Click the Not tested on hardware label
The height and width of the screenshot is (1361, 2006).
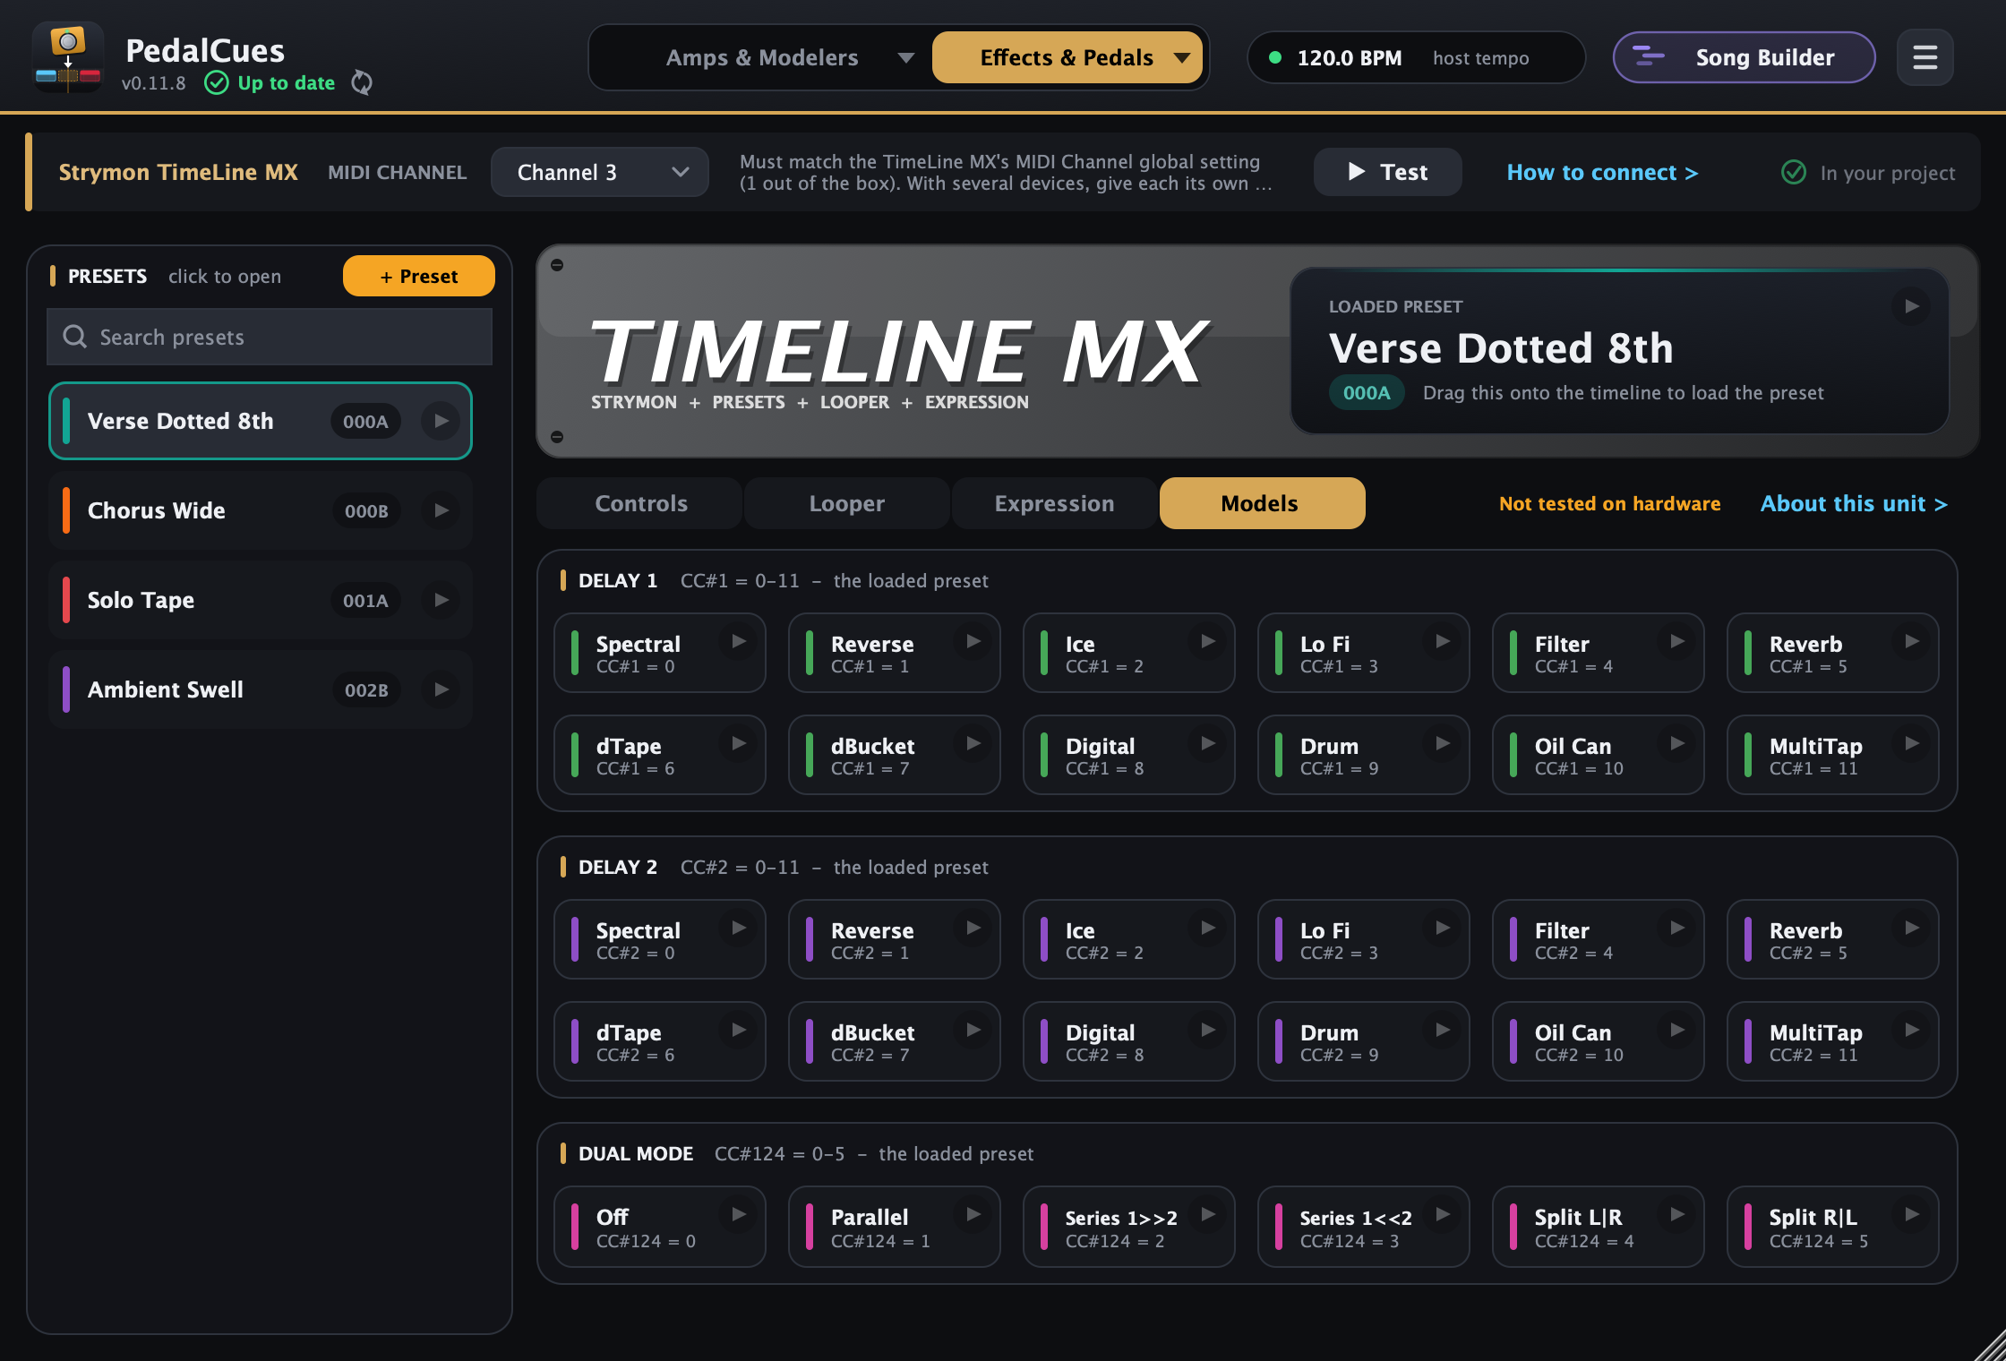click(1609, 503)
